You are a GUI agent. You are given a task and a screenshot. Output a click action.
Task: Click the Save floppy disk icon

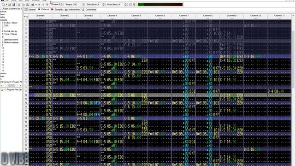click(14, 4)
